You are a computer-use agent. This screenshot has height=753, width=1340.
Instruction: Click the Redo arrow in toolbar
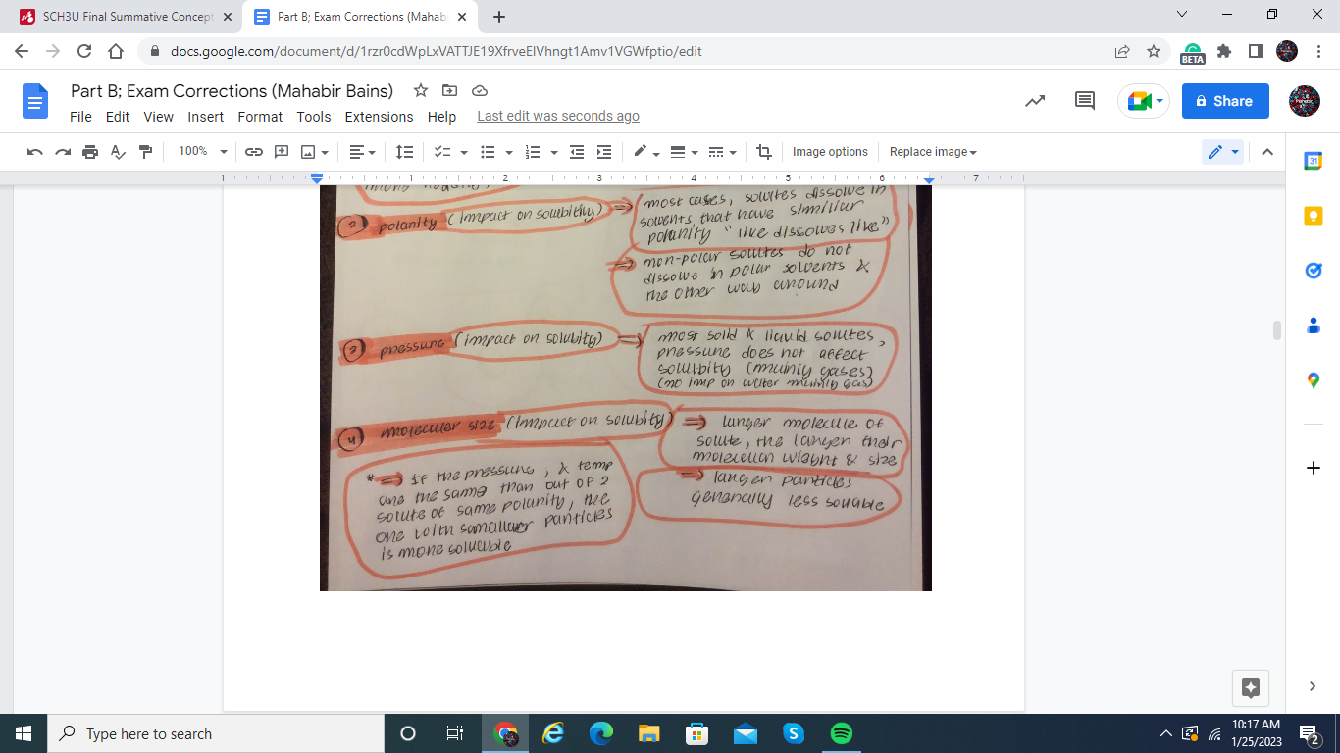[63, 152]
